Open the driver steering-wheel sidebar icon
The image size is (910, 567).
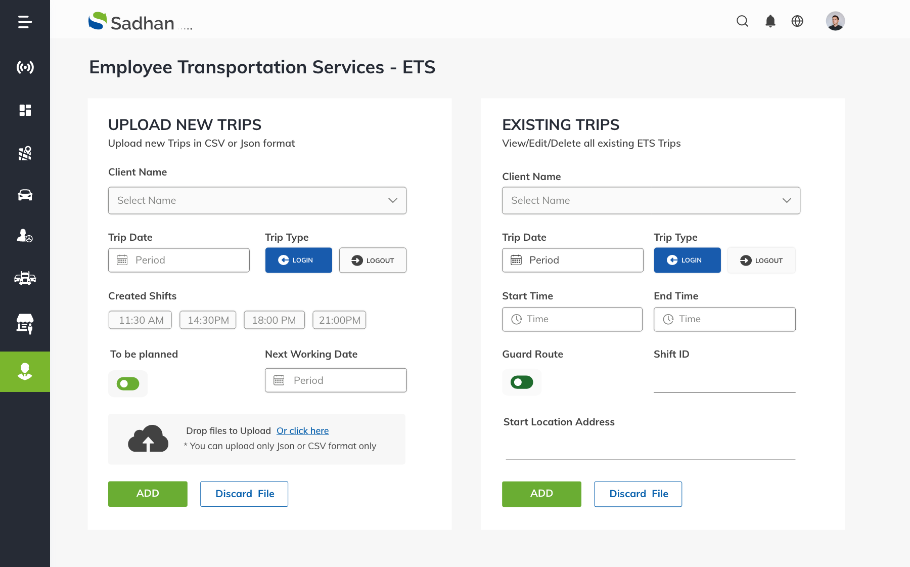tap(25, 236)
